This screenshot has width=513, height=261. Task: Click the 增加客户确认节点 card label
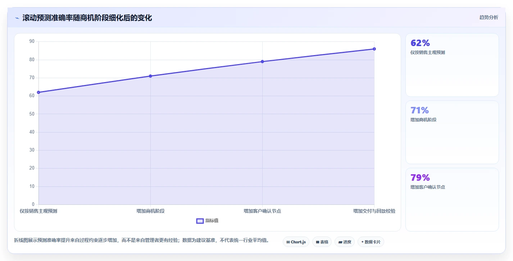428,187
